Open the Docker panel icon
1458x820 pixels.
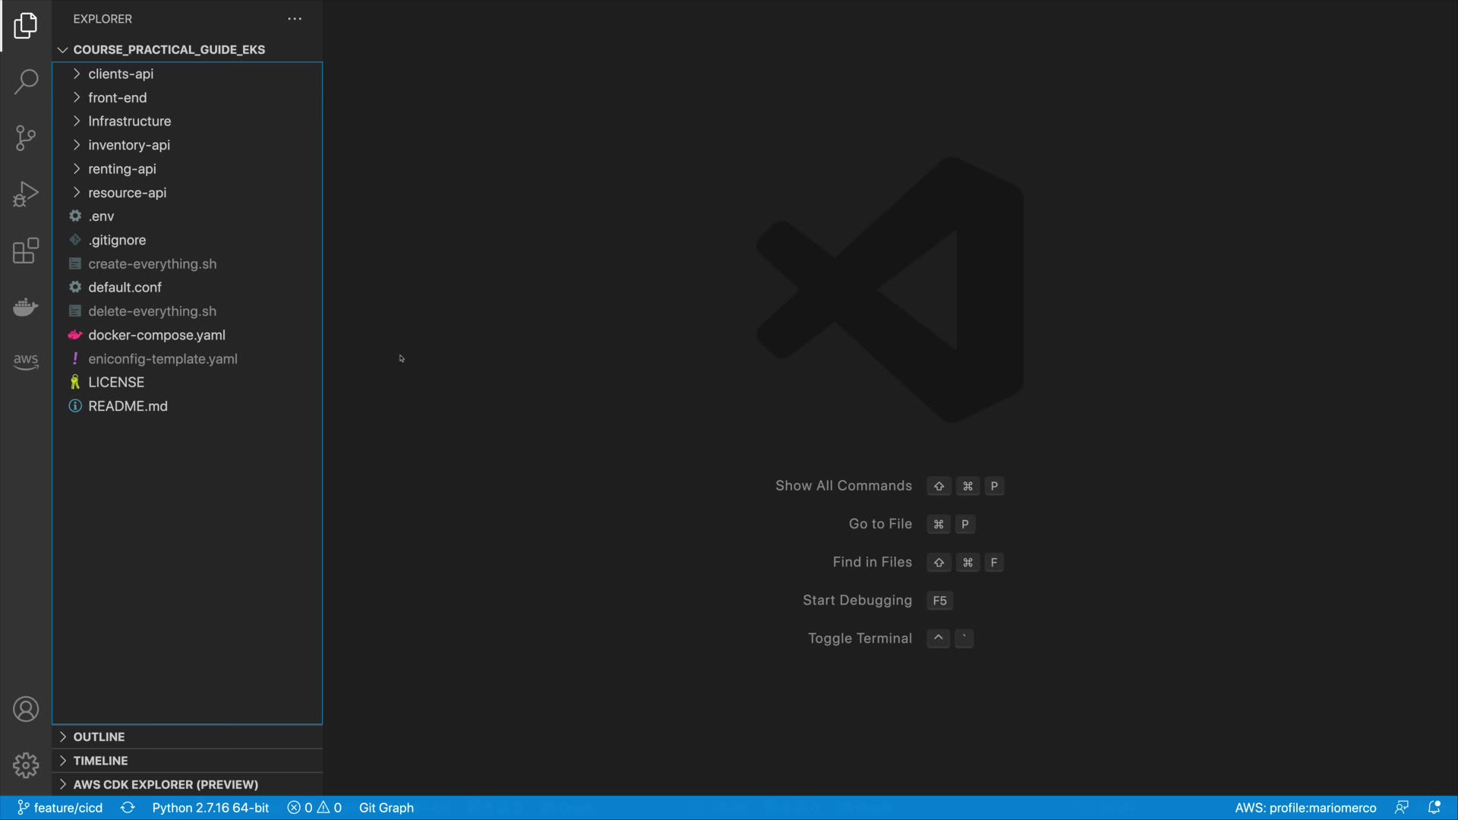click(x=26, y=307)
